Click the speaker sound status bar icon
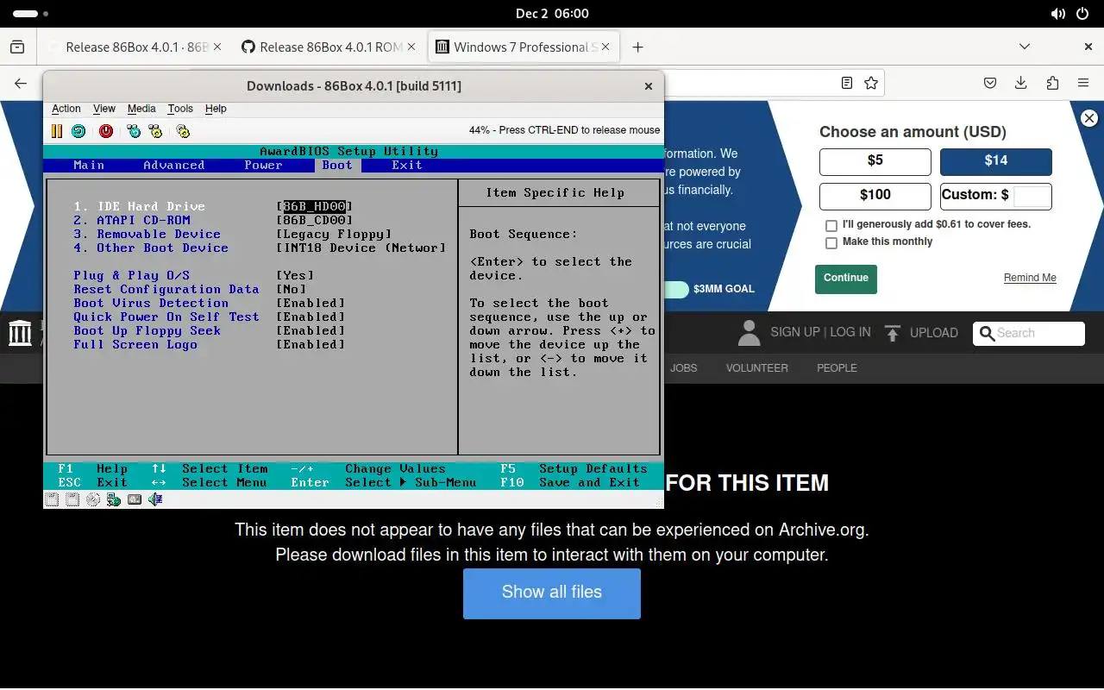 pyautogui.click(x=155, y=499)
